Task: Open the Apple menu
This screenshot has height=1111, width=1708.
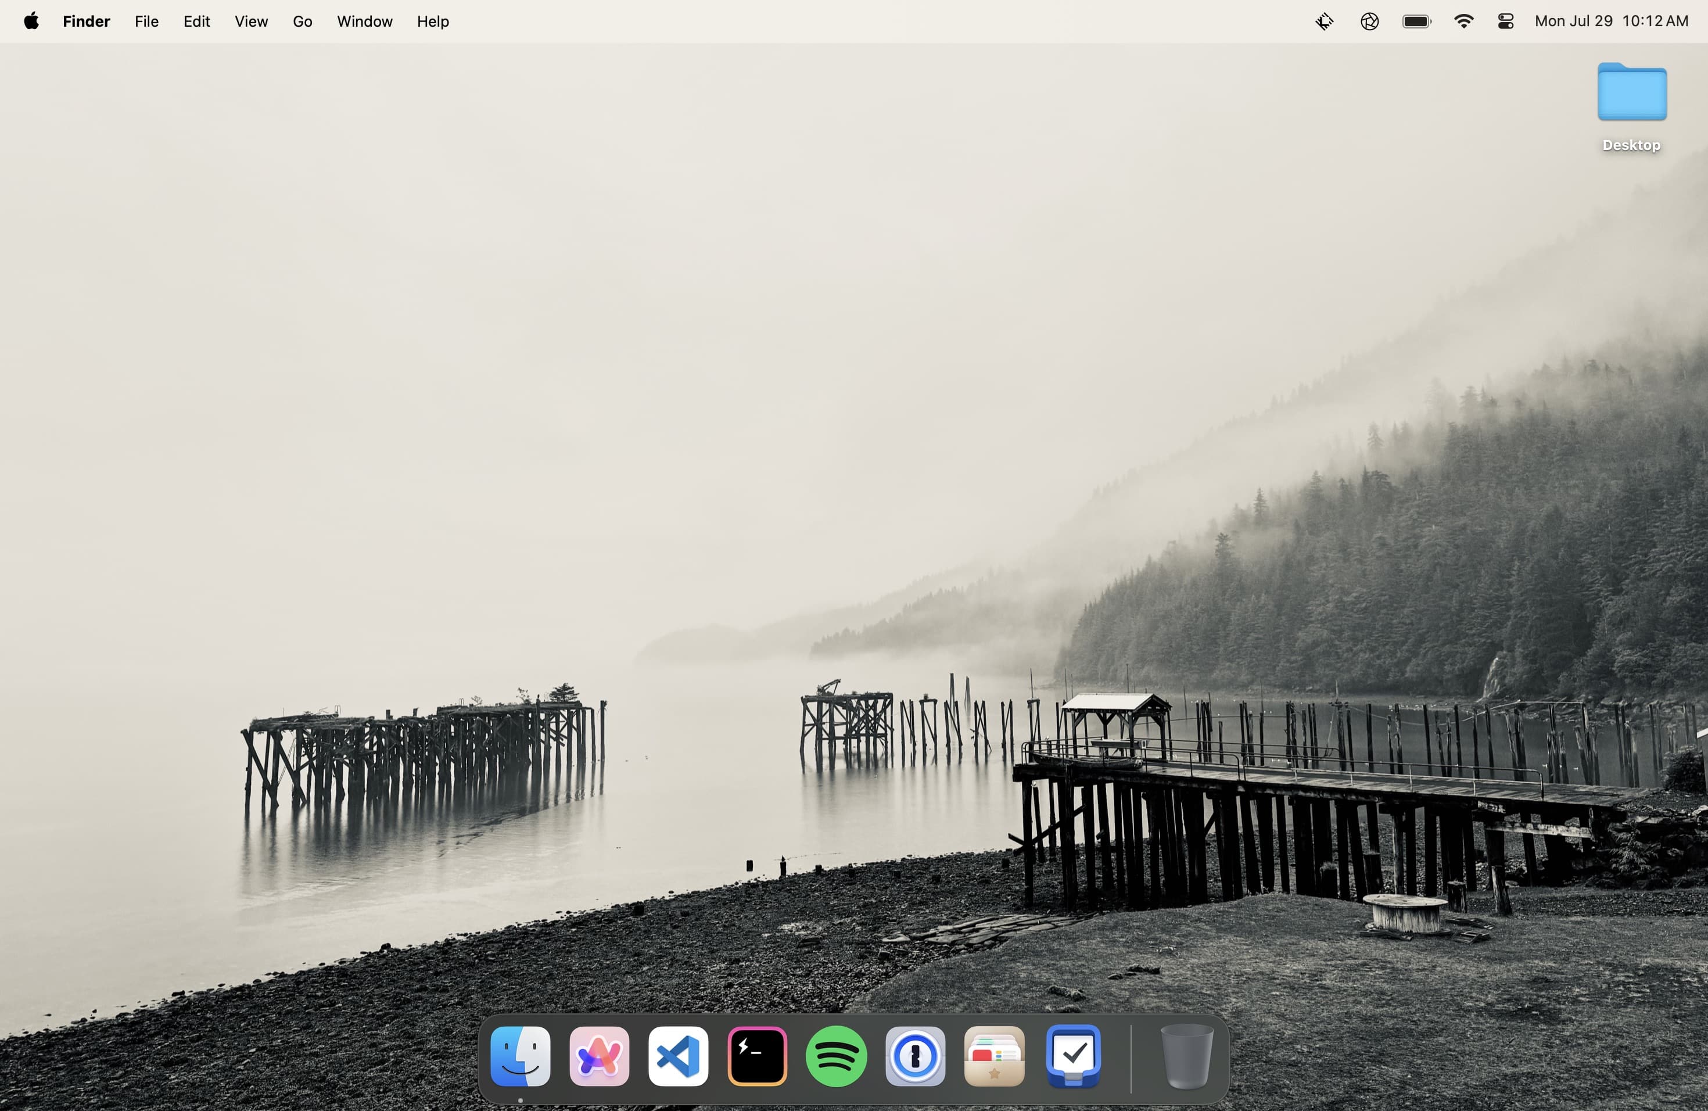Action: (30, 21)
